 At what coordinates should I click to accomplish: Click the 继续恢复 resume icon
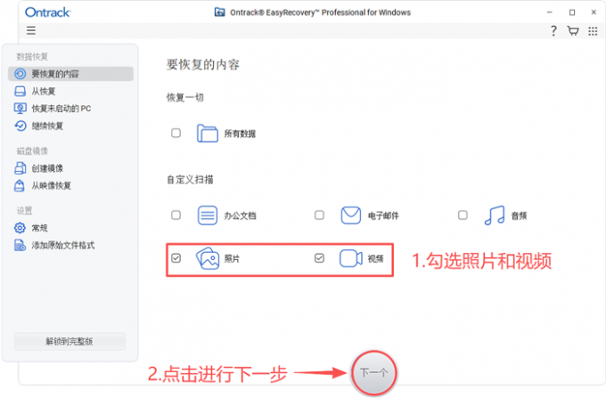20,126
